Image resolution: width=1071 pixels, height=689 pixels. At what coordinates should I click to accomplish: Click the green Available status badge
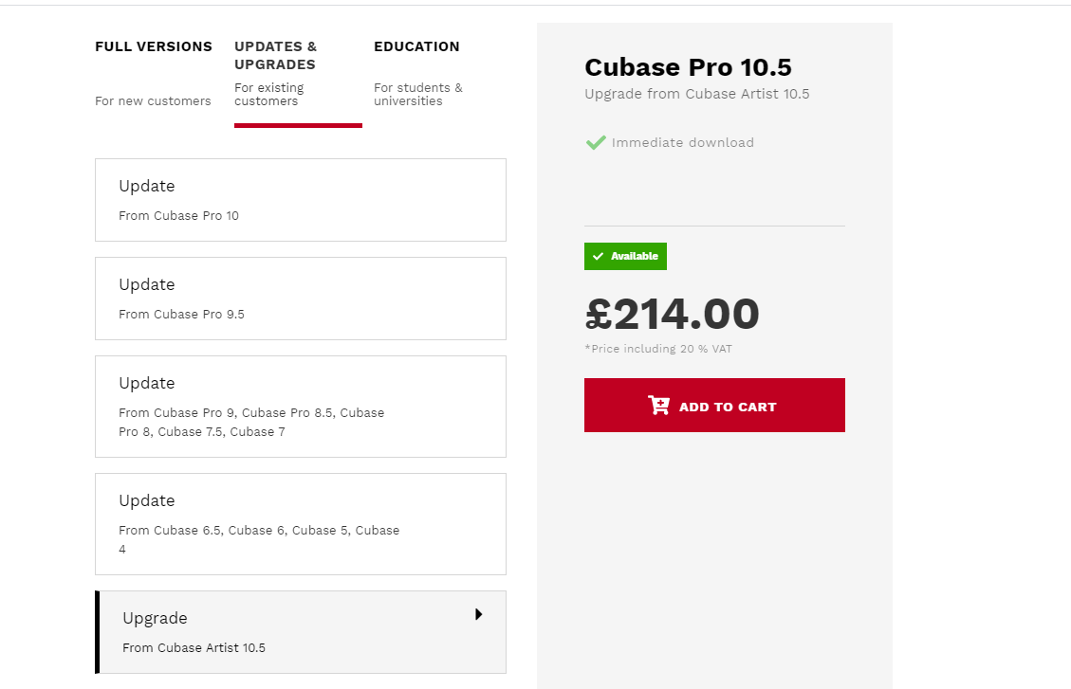click(x=625, y=257)
